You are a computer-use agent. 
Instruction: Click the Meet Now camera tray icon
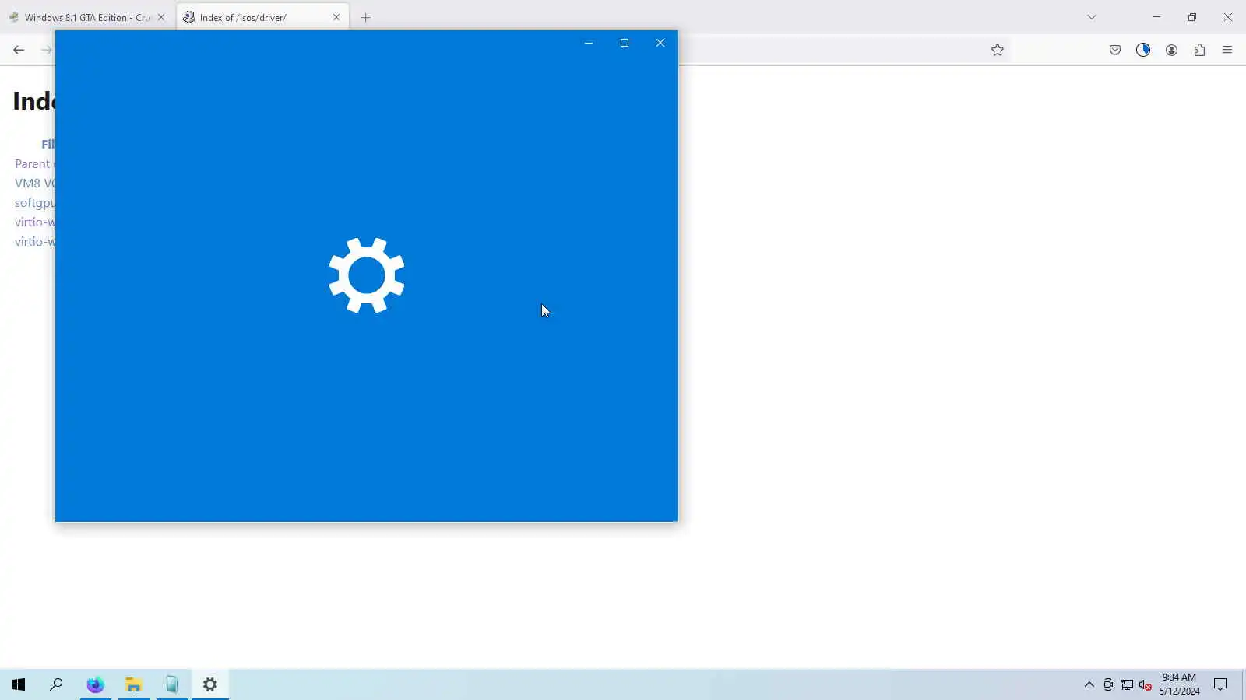1108,684
